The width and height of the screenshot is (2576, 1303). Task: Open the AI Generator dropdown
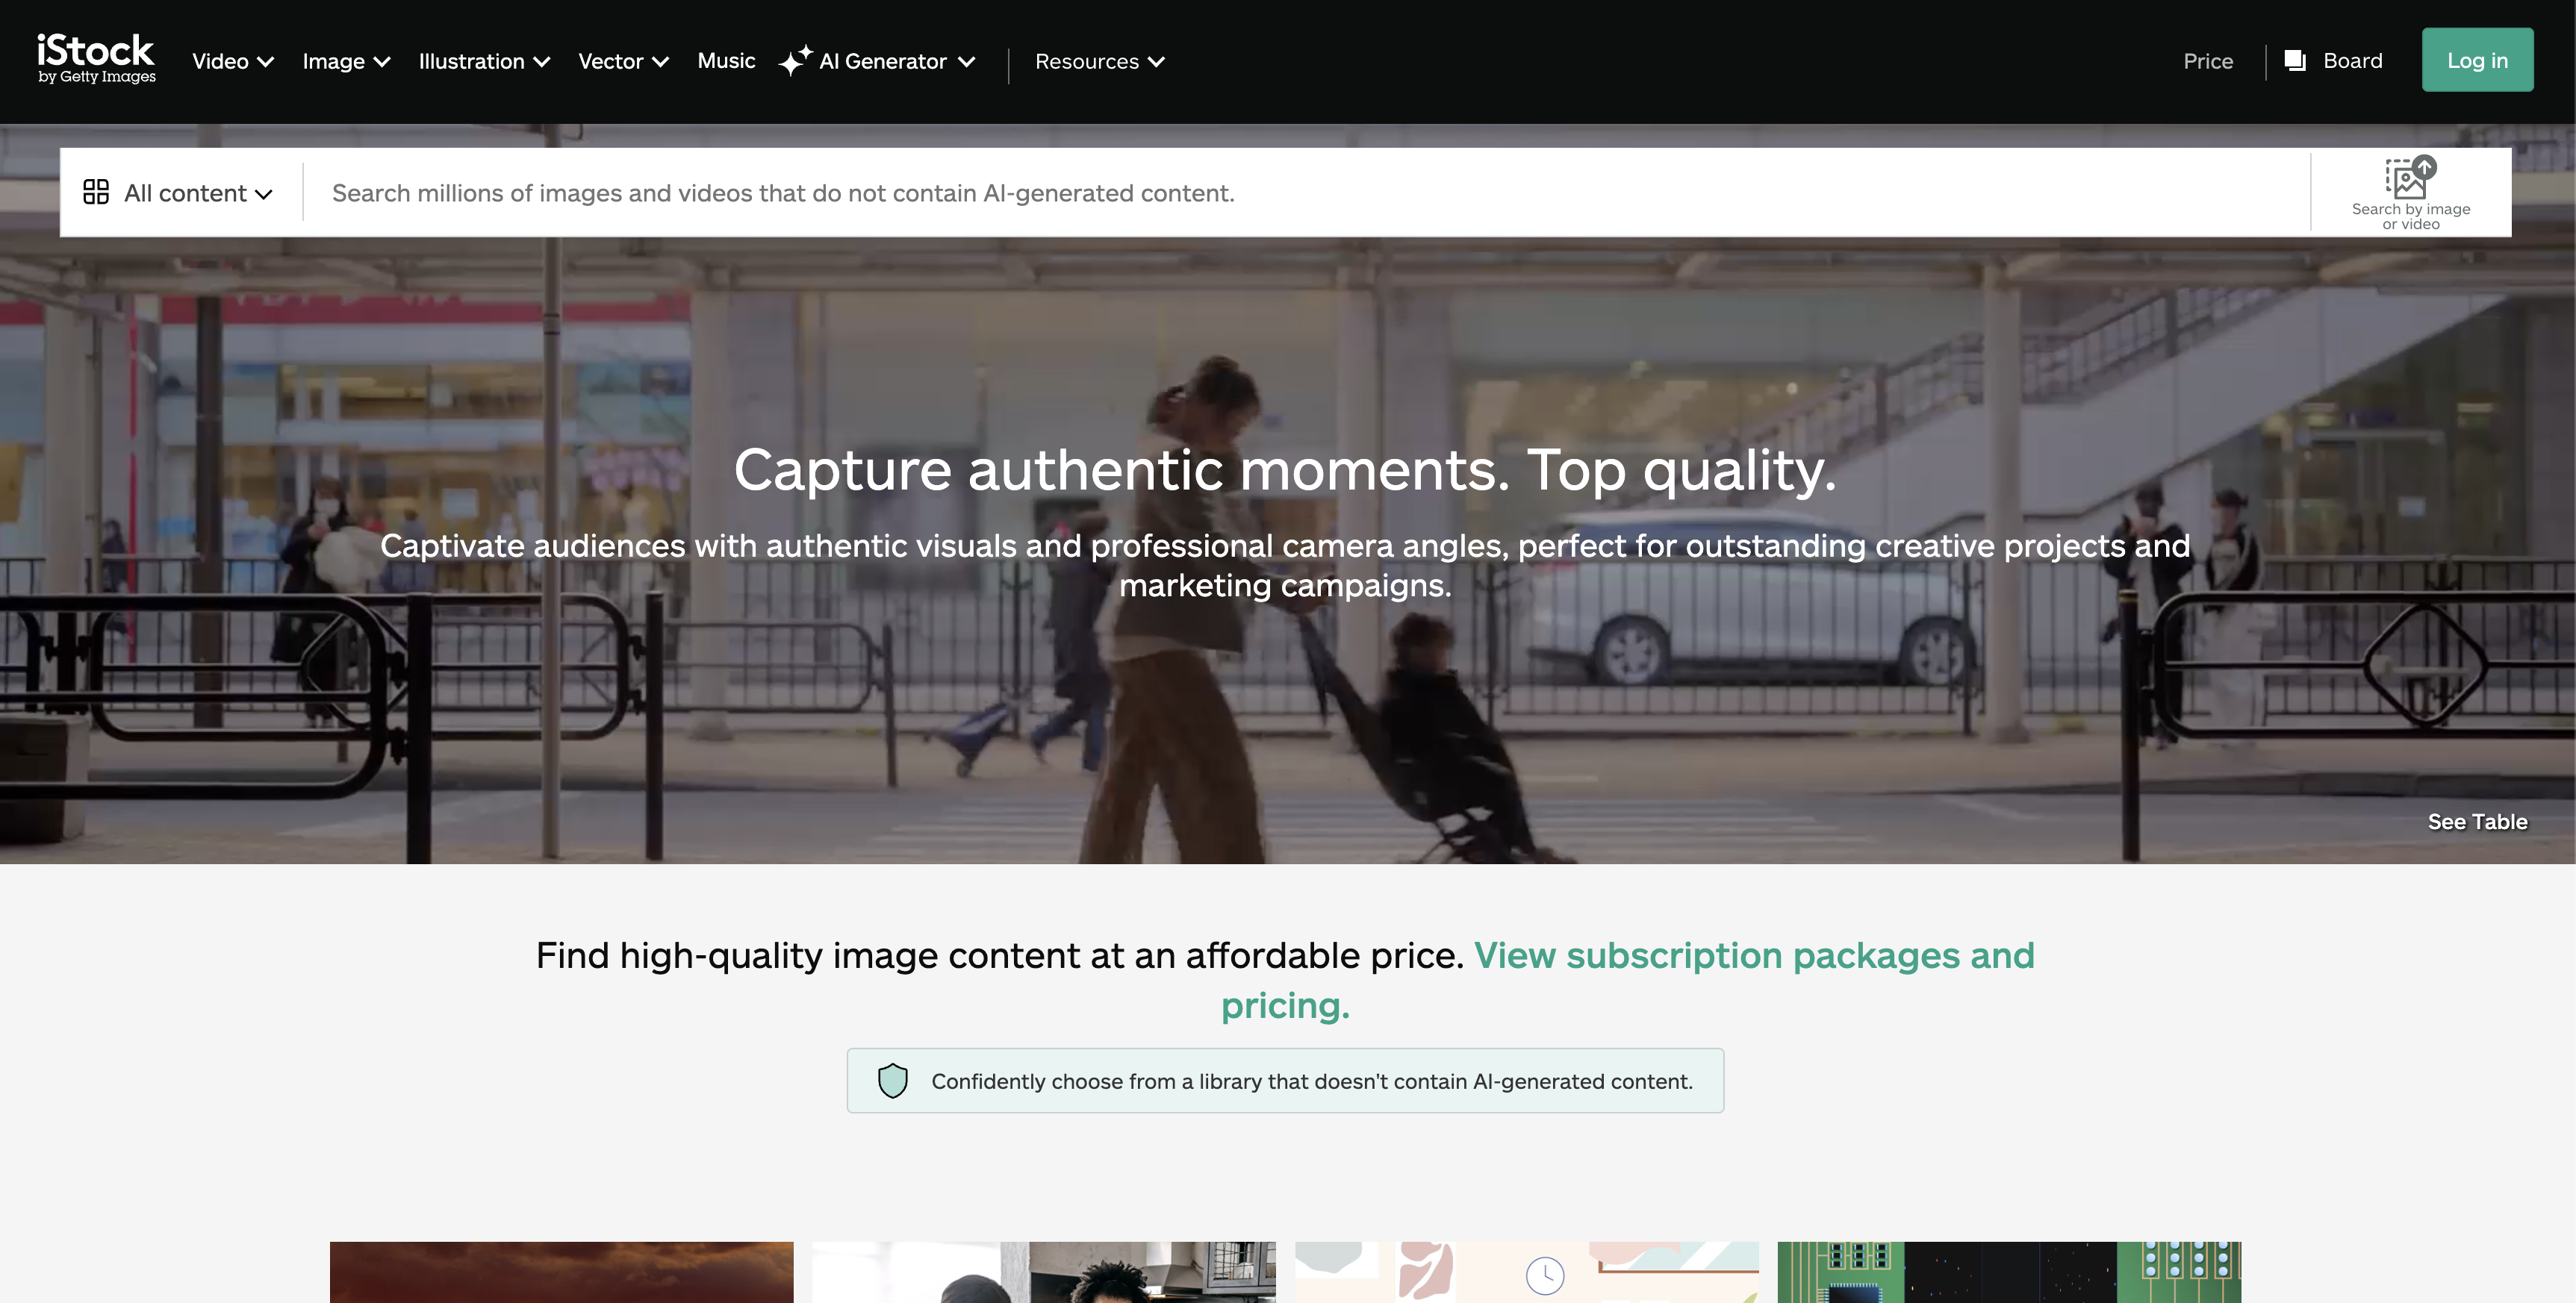point(896,61)
